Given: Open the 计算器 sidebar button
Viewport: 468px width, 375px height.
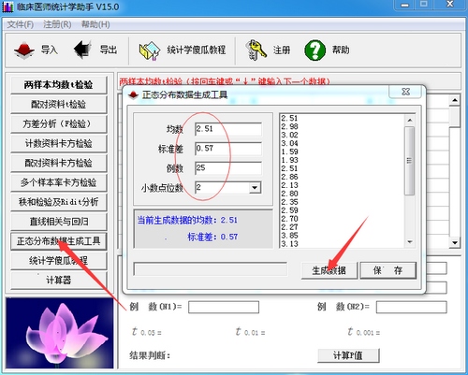Looking at the screenshot, I should click(59, 281).
